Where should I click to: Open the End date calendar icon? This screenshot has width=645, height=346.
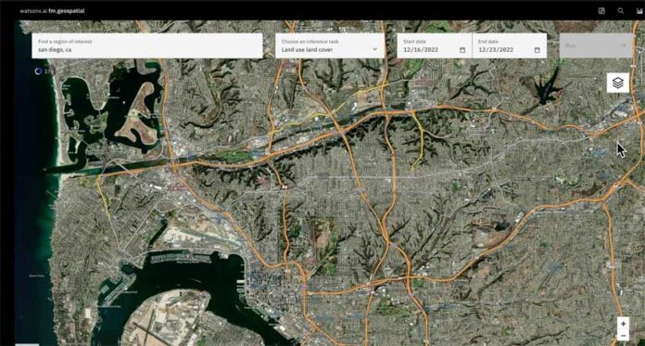click(x=537, y=50)
